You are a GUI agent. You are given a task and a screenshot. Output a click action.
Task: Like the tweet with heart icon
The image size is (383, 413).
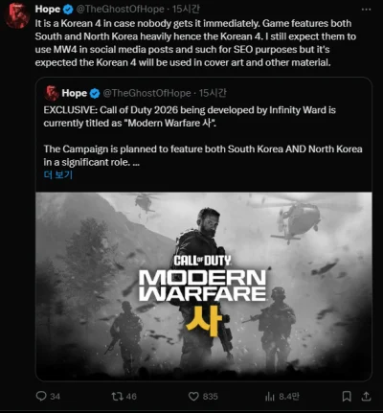point(193,397)
